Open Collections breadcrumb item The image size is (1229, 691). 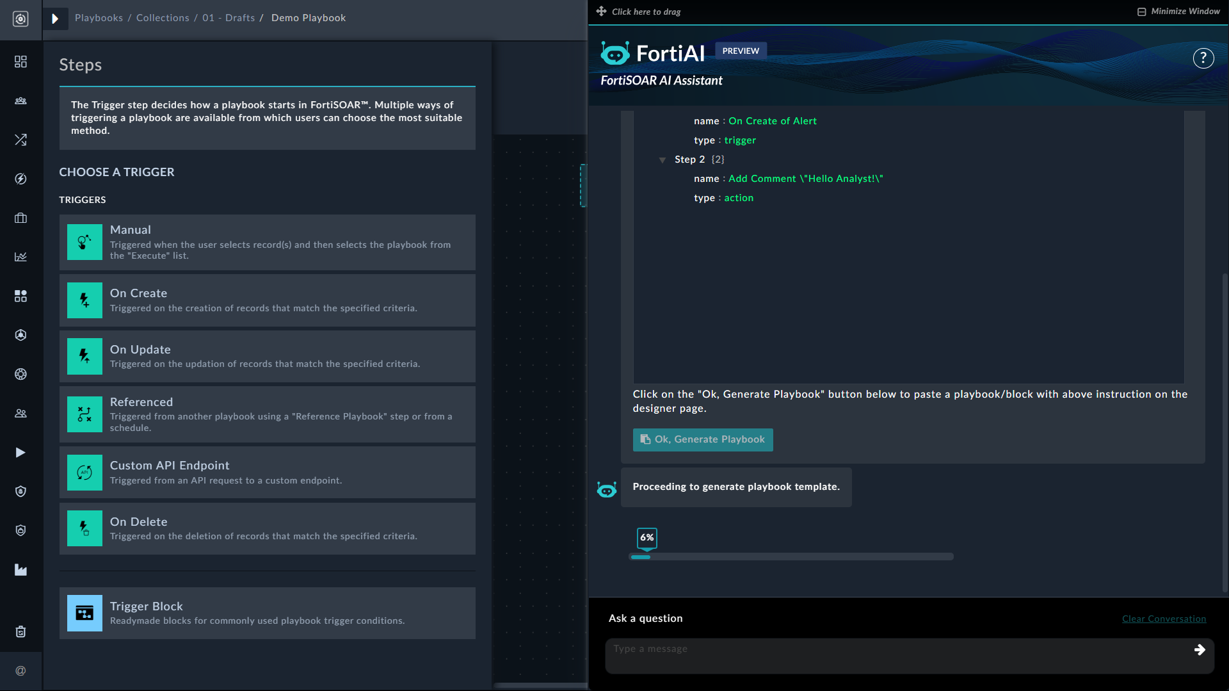point(163,18)
